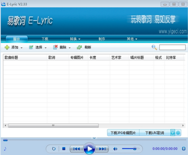Start playback with the Play button
This screenshot has width=188, height=155.
point(89,149)
